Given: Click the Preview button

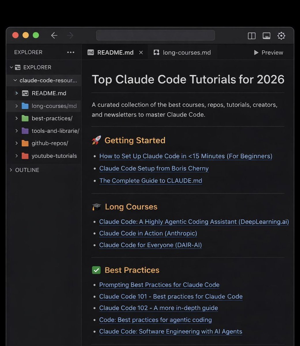Looking at the screenshot, I should click(268, 52).
